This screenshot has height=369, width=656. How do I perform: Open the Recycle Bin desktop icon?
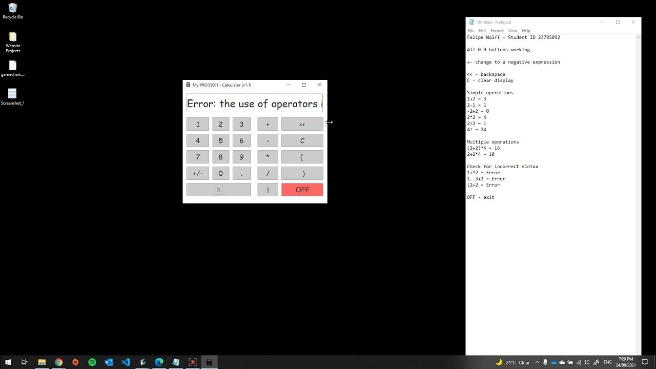pyautogui.click(x=13, y=11)
